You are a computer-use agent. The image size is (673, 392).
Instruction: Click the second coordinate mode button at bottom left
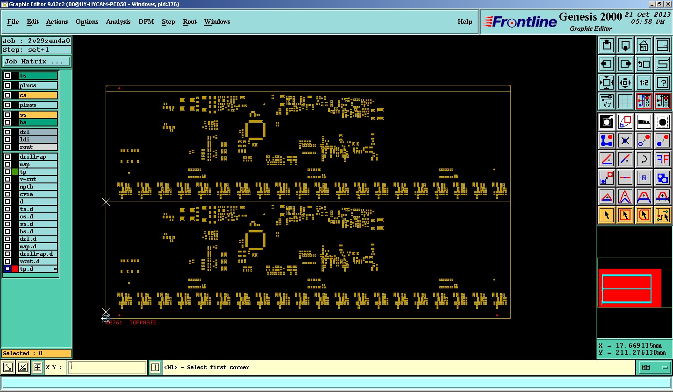[x=22, y=368]
